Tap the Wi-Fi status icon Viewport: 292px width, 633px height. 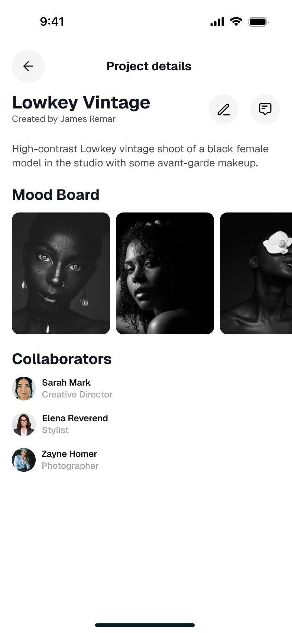(x=236, y=22)
